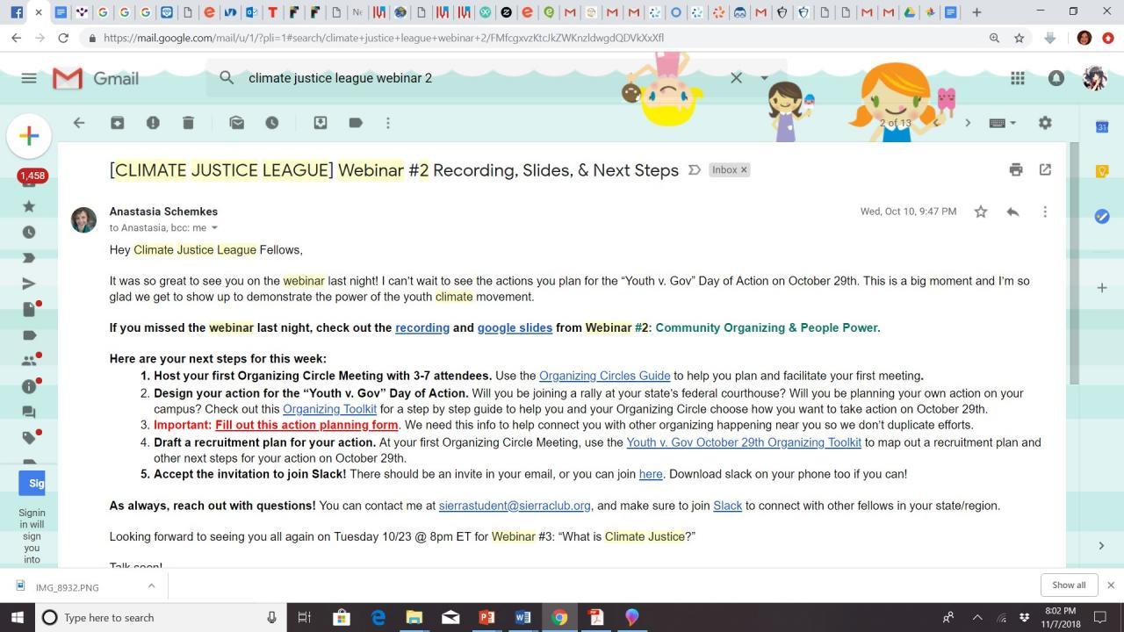Toggle the importance marker beside the subject
This screenshot has width=1124, height=632.
[x=694, y=170]
